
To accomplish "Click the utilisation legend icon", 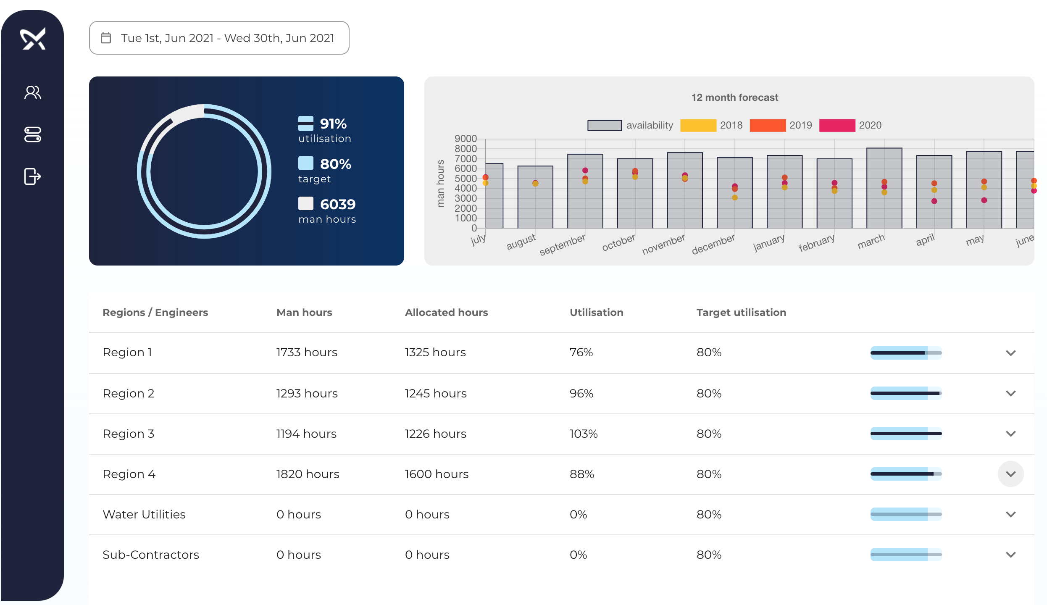I will (305, 124).
